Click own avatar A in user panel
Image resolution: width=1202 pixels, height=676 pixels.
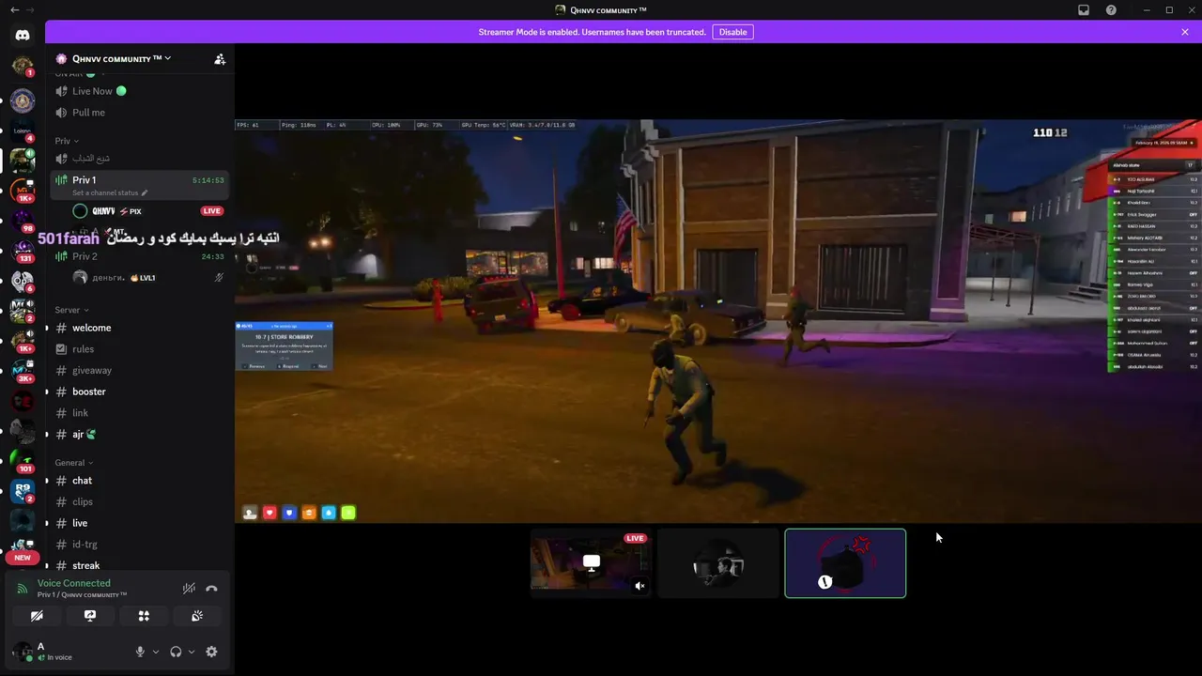coord(23,652)
